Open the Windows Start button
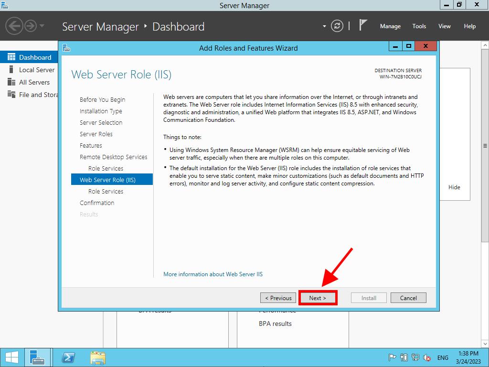Viewport: 489px width, 367px height. 12,357
